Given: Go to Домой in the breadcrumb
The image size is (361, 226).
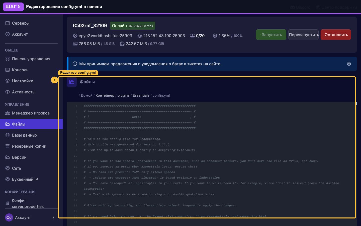Looking at the screenshot, I should [x=86, y=95].
